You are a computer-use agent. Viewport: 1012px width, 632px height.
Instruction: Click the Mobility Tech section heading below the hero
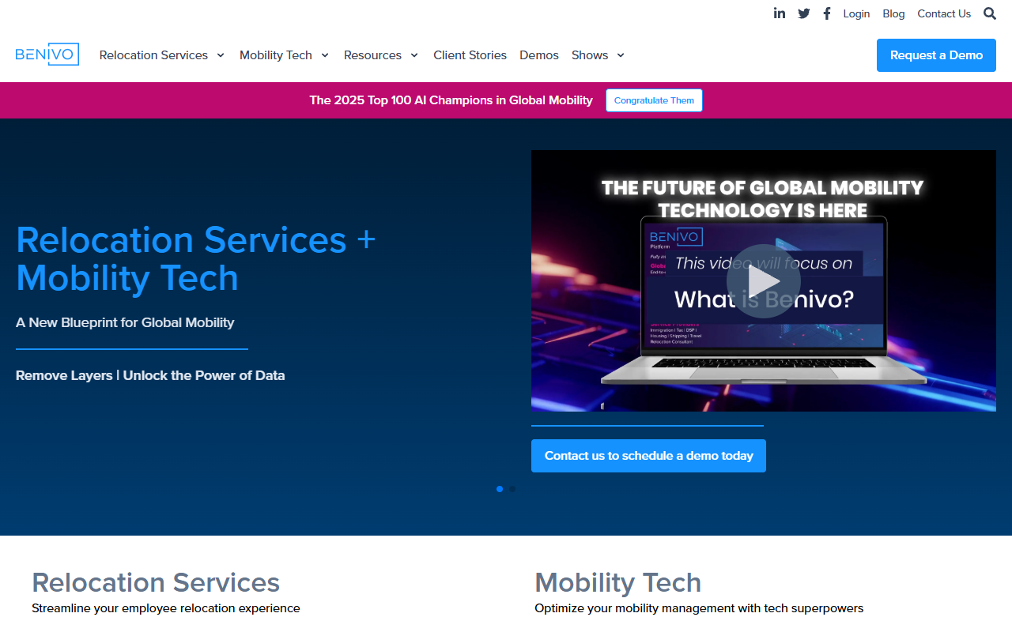617,582
